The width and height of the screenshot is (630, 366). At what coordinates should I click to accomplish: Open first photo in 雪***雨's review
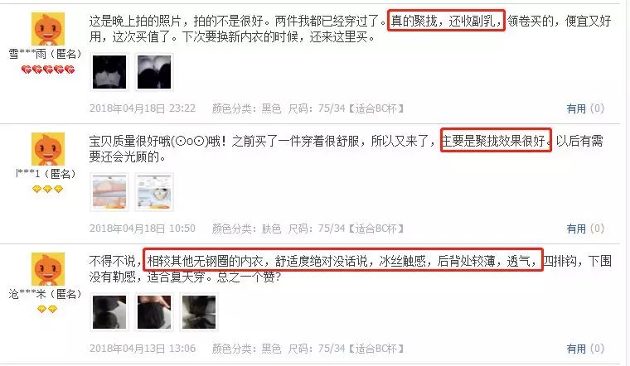tap(109, 72)
